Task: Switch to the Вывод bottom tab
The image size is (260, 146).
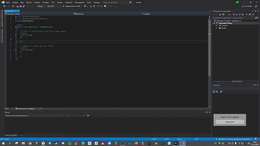Action: 21,135
